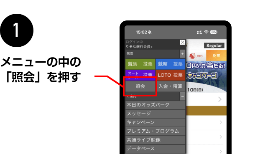Click りそな銀行会員 account link
Screen dimensions: 260x154
tap(139, 47)
